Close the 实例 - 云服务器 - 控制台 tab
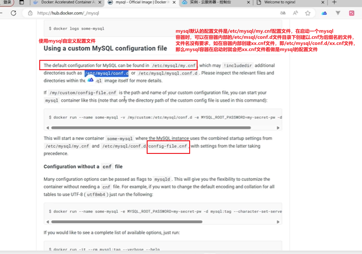 pyautogui.click(x=248, y=2)
